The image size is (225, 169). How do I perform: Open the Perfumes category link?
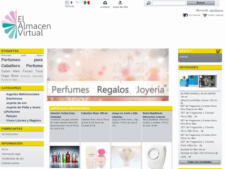click(13, 112)
